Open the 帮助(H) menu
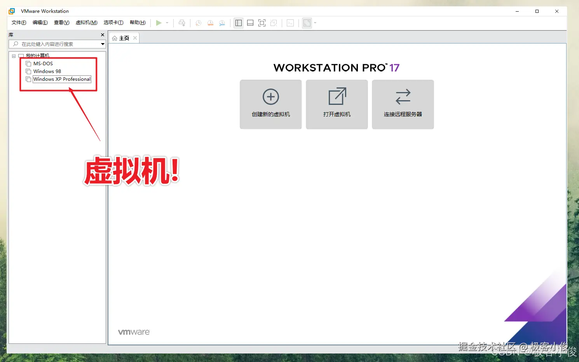Screen dimensions: 579x362 pyautogui.click(x=138, y=23)
